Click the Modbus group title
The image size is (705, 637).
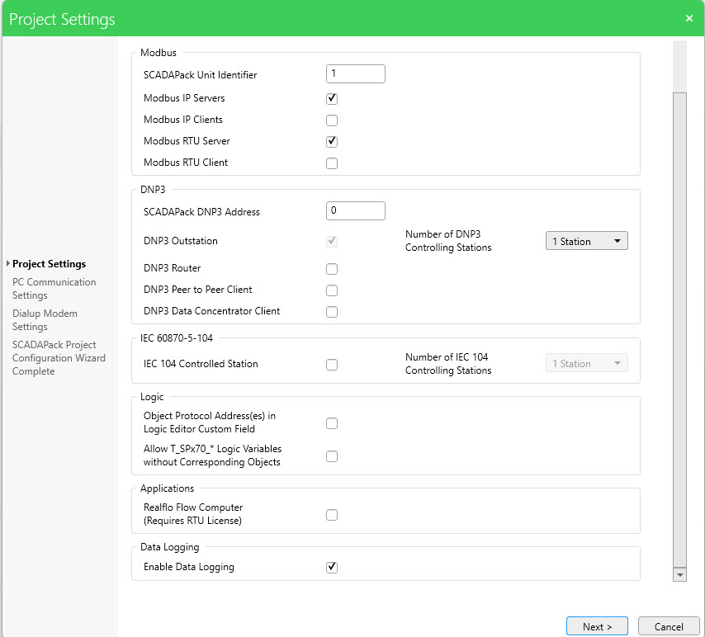click(x=159, y=53)
